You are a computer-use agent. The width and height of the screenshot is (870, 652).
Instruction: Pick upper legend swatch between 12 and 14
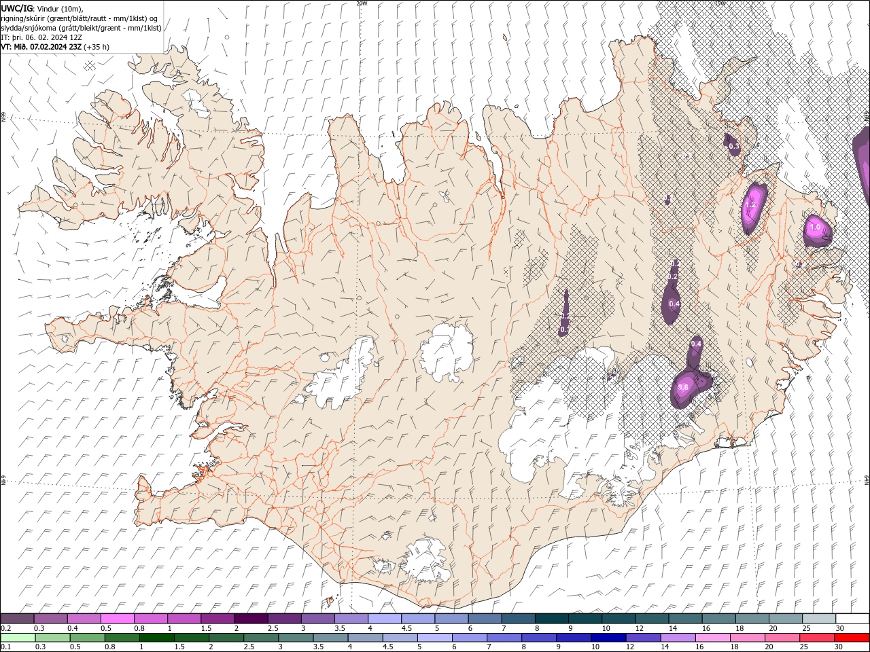tap(652, 619)
